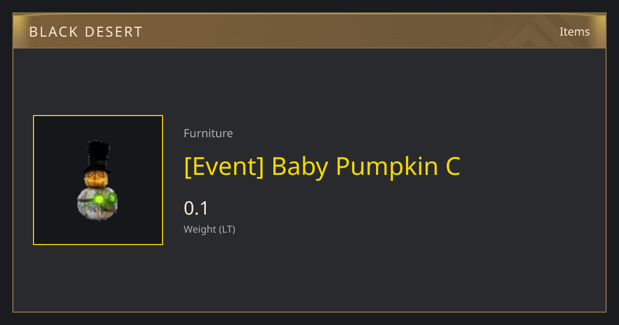Click the word Baby in item name
The image size is (619, 325).
[300, 167]
